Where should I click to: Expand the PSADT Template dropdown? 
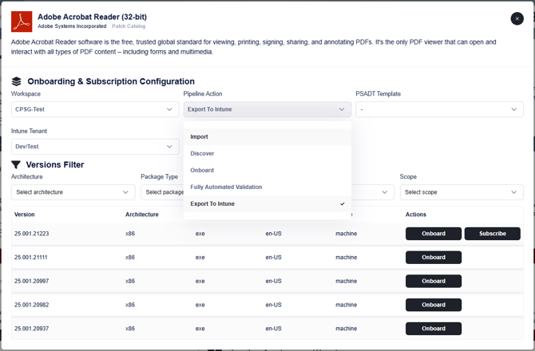(439, 109)
